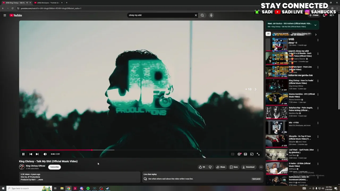
Task: Skip forward using +10 arrow overlay
Action: point(251,89)
